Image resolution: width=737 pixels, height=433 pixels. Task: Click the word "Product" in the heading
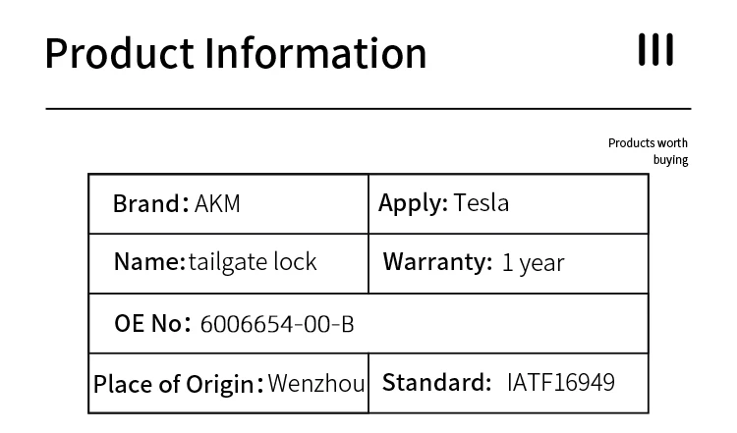pos(117,52)
